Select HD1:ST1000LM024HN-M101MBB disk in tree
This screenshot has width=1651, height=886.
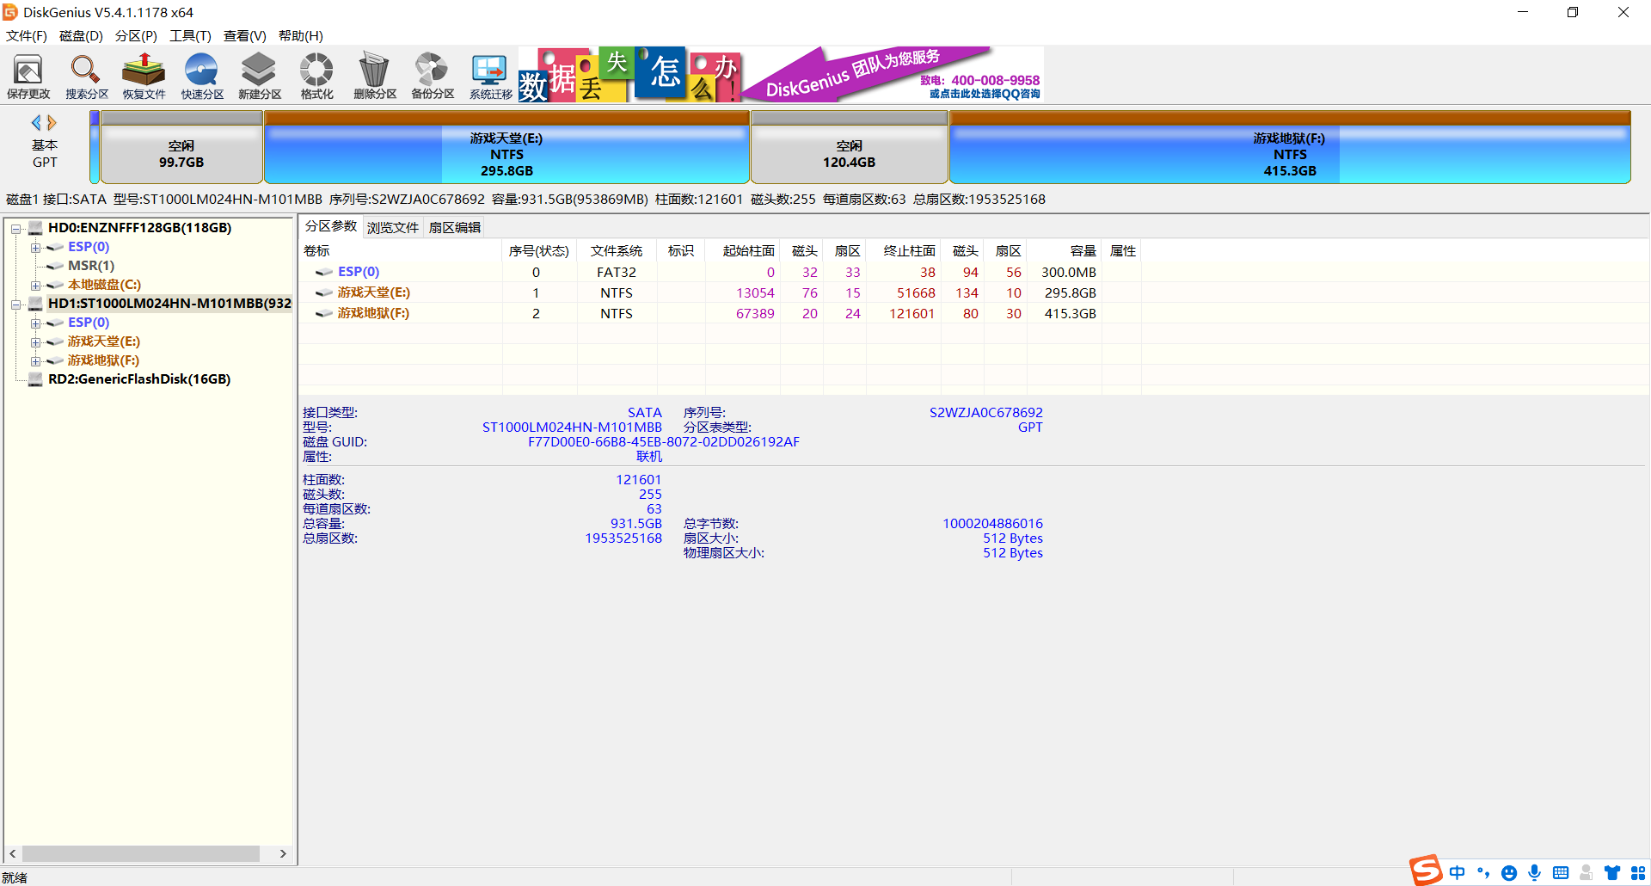point(169,304)
